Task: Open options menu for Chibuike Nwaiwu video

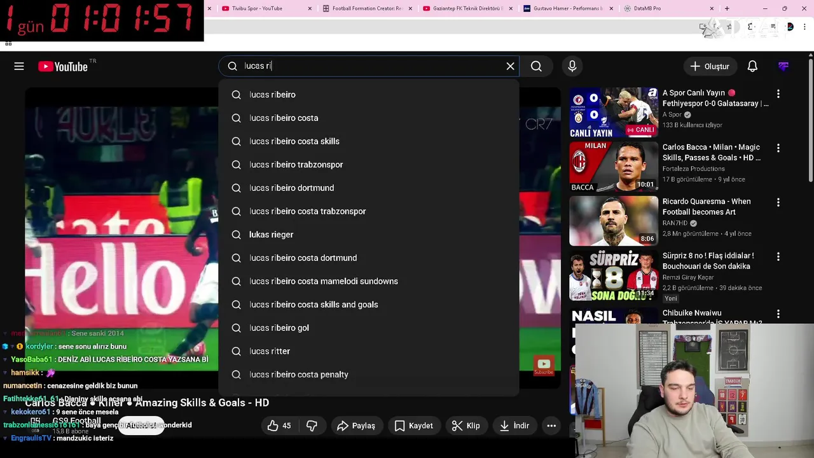Action: coord(778,314)
